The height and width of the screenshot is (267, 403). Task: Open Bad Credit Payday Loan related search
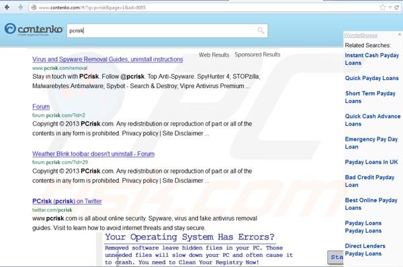369,181
